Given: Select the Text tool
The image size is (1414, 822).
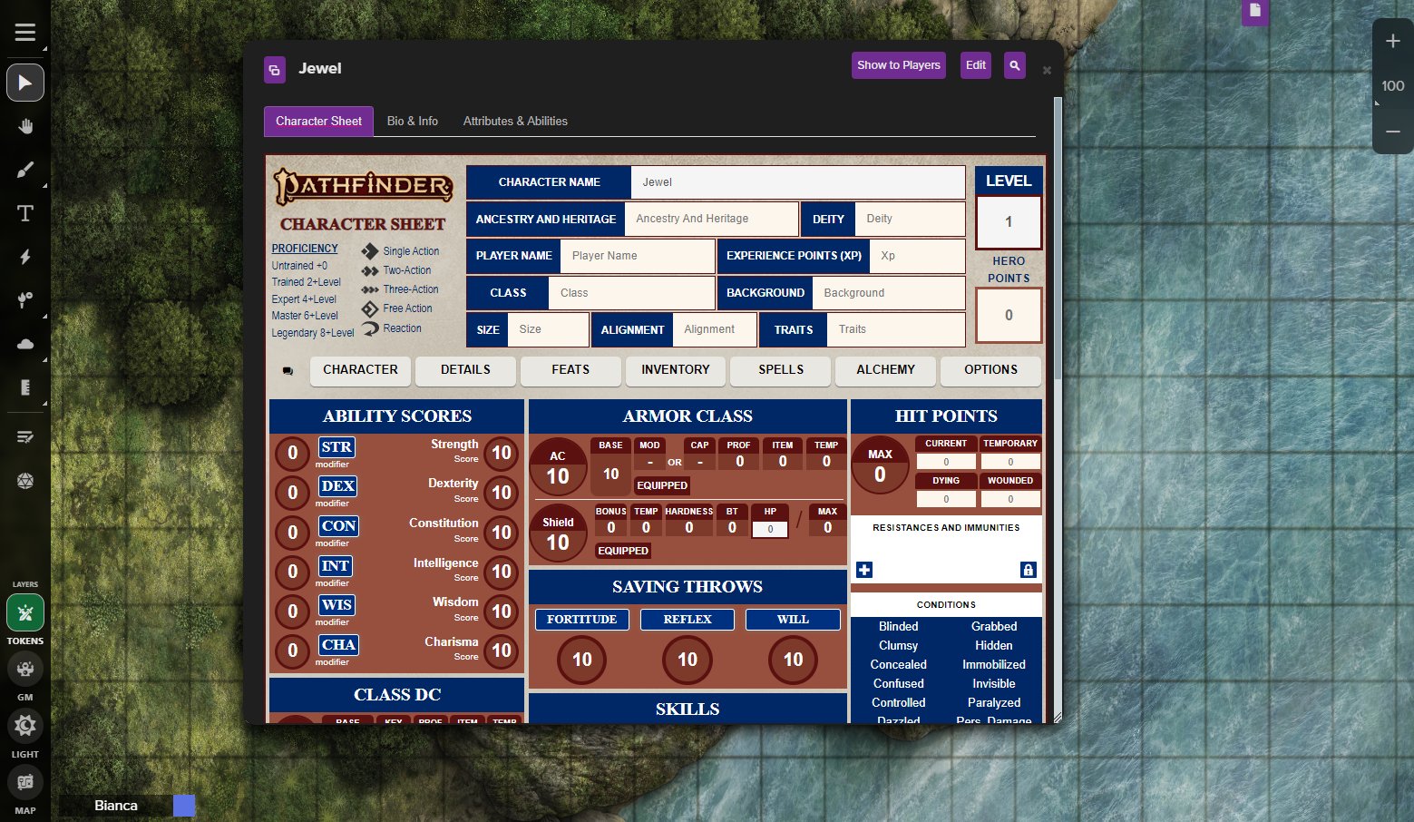Looking at the screenshot, I should (x=25, y=213).
